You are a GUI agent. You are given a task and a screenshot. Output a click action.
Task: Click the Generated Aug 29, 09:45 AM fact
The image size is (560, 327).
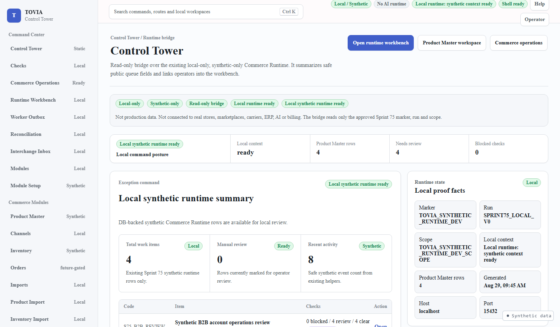click(510, 282)
